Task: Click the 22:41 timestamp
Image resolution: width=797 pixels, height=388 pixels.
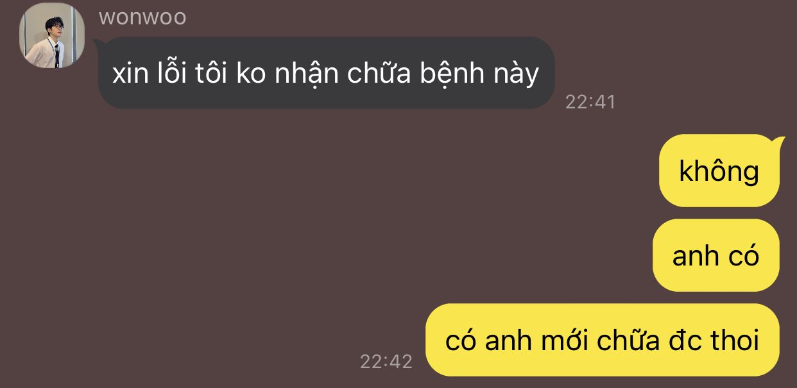Action: 590,101
